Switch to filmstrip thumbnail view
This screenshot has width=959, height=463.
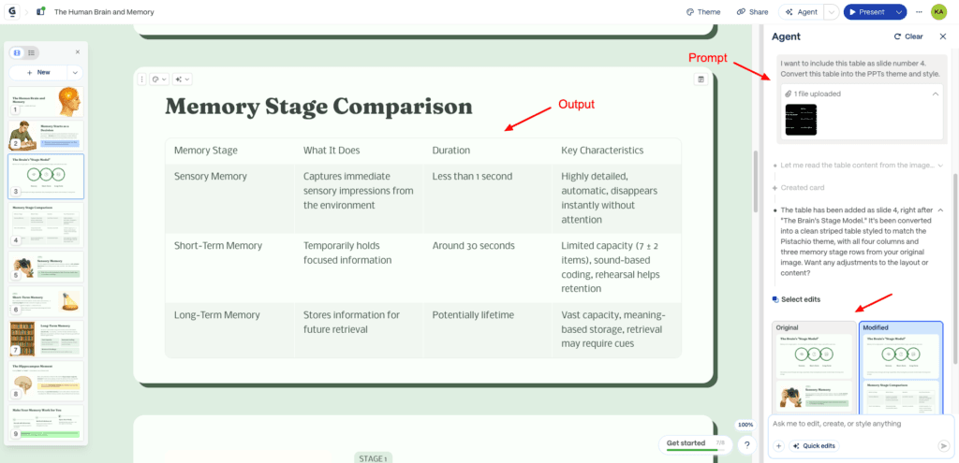pos(17,53)
